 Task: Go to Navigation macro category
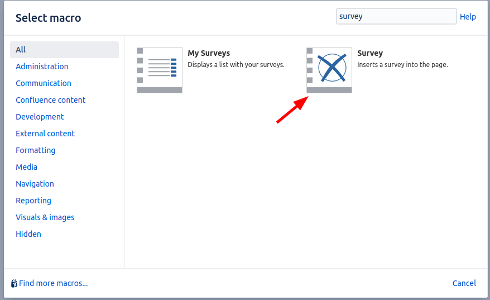(x=35, y=184)
